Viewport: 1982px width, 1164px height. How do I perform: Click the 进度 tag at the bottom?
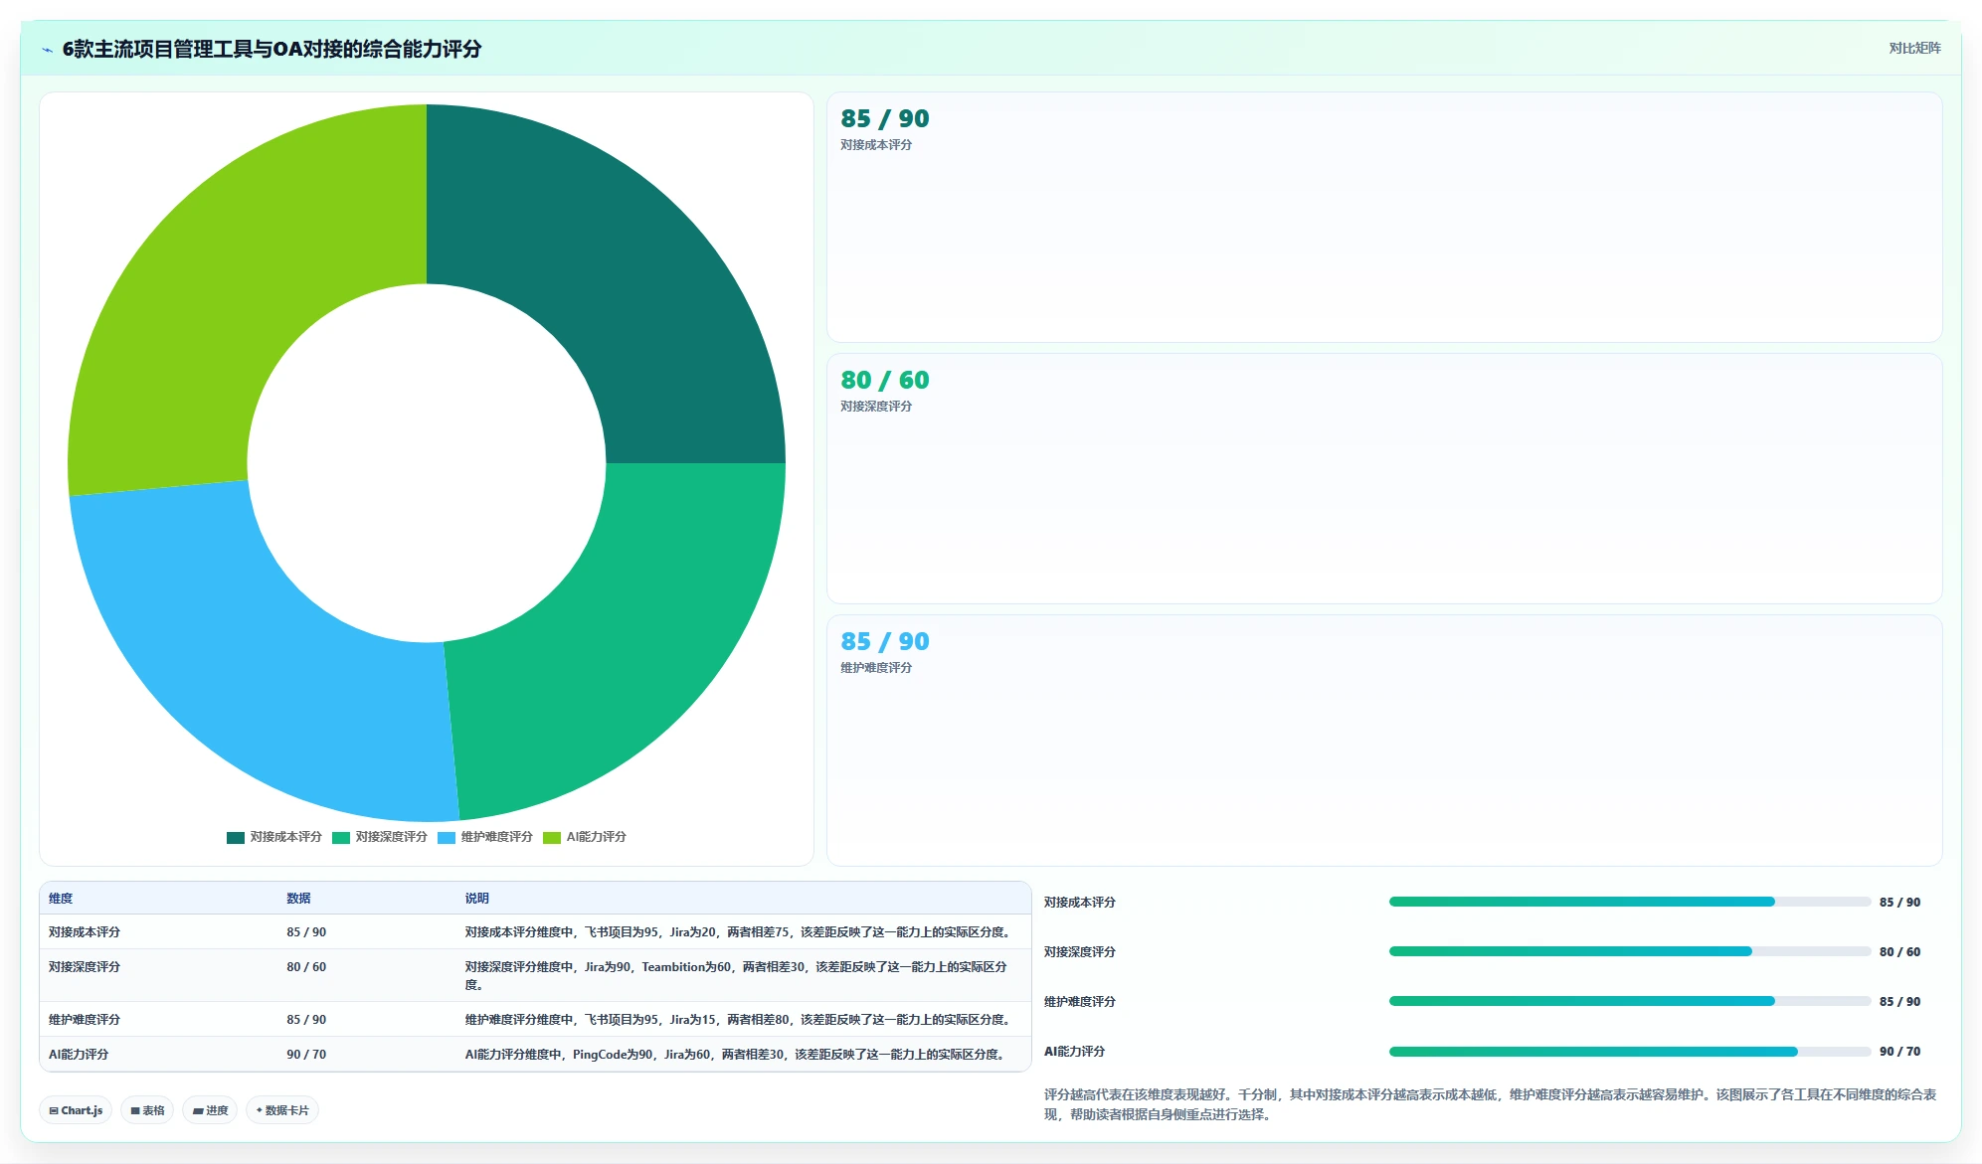(x=210, y=1110)
